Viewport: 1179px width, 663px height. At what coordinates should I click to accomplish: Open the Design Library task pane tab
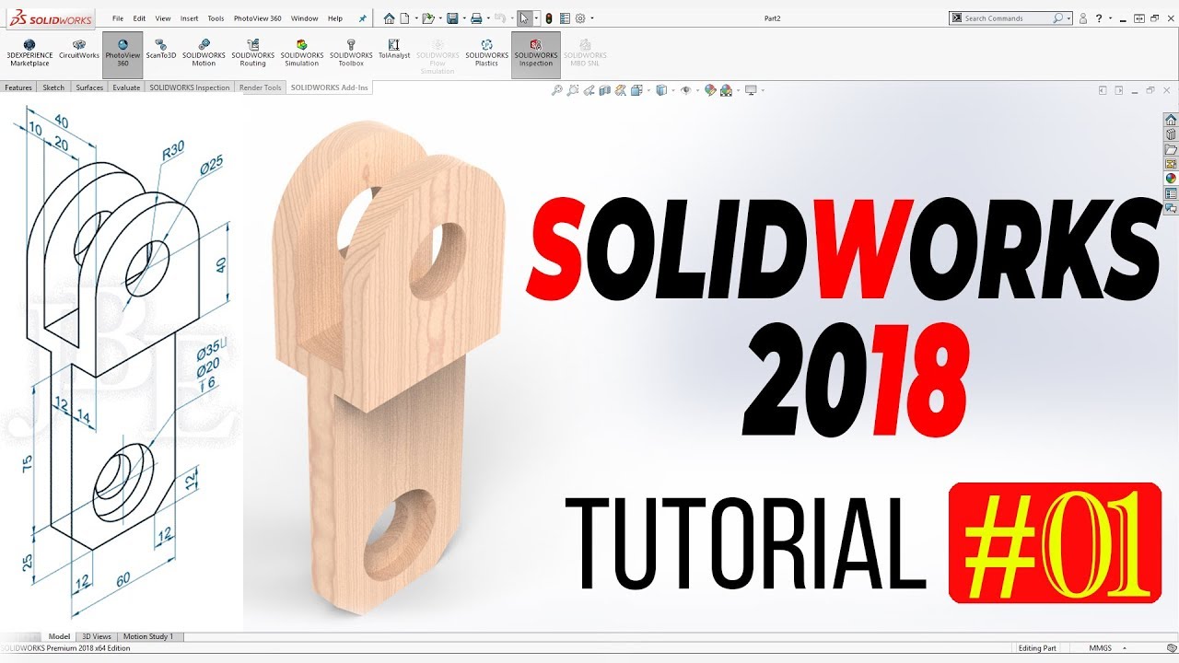(x=1171, y=134)
